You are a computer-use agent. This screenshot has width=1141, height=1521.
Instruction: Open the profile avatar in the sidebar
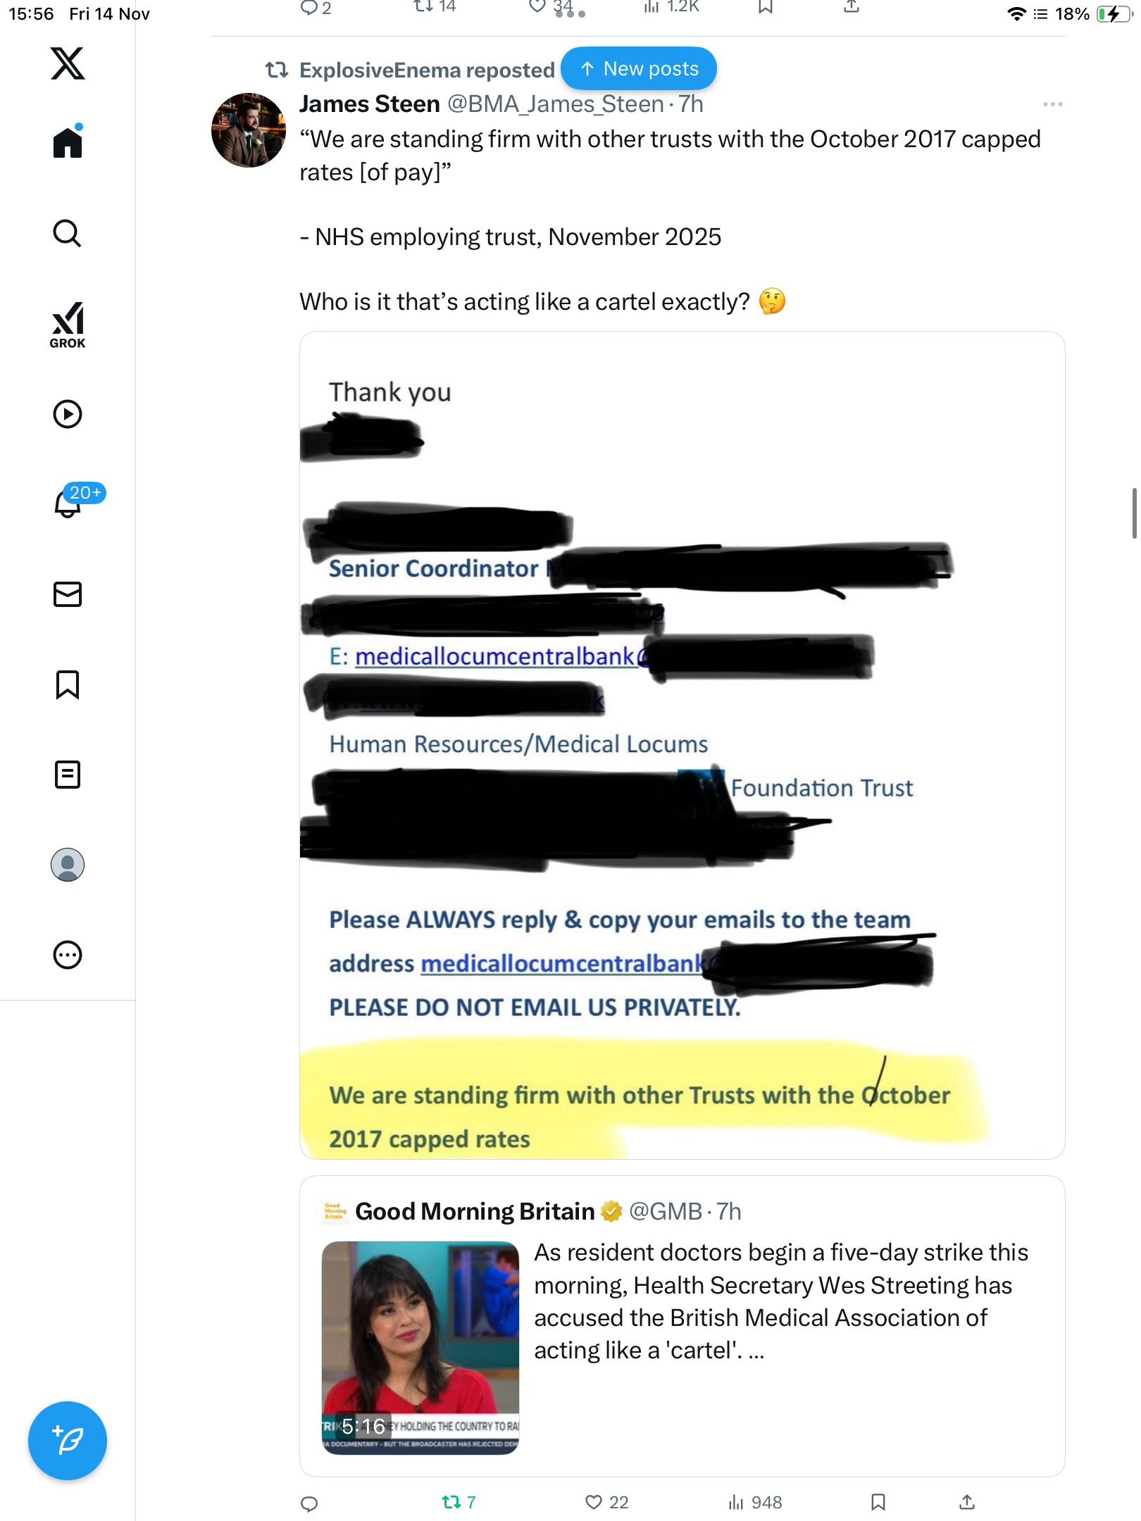(x=68, y=865)
